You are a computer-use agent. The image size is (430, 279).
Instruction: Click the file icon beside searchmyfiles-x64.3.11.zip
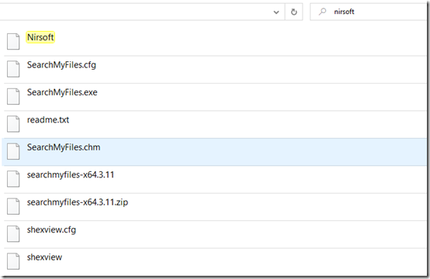[13, 206]
